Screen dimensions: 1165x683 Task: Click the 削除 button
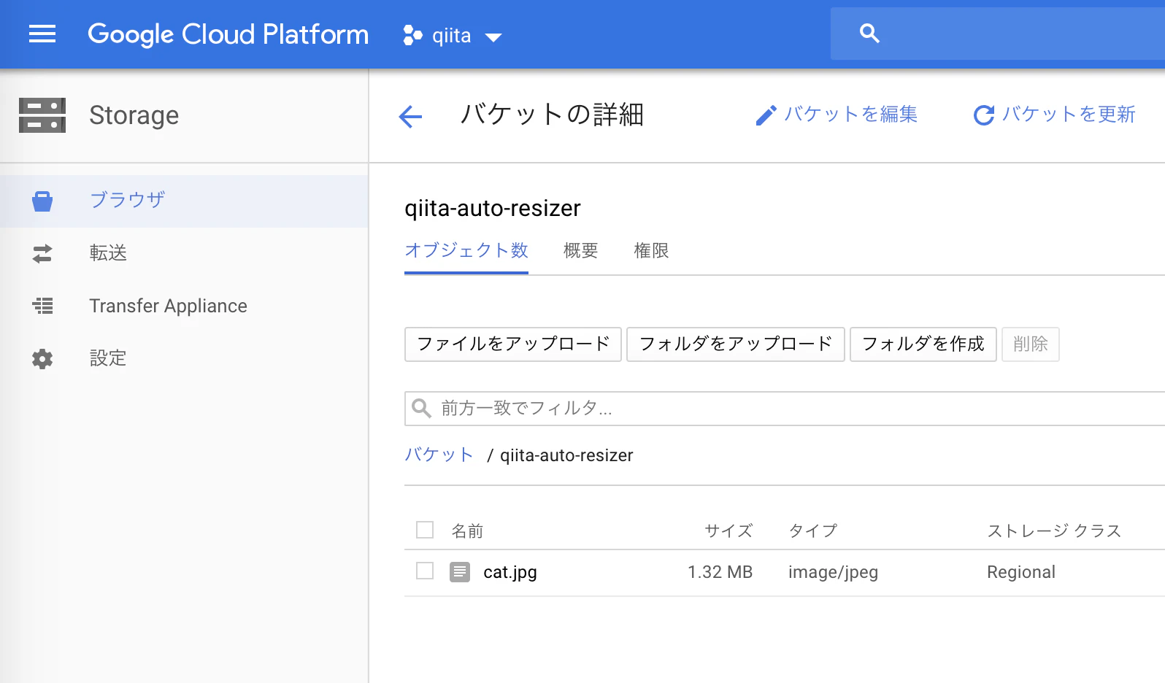coord(1031,344)
